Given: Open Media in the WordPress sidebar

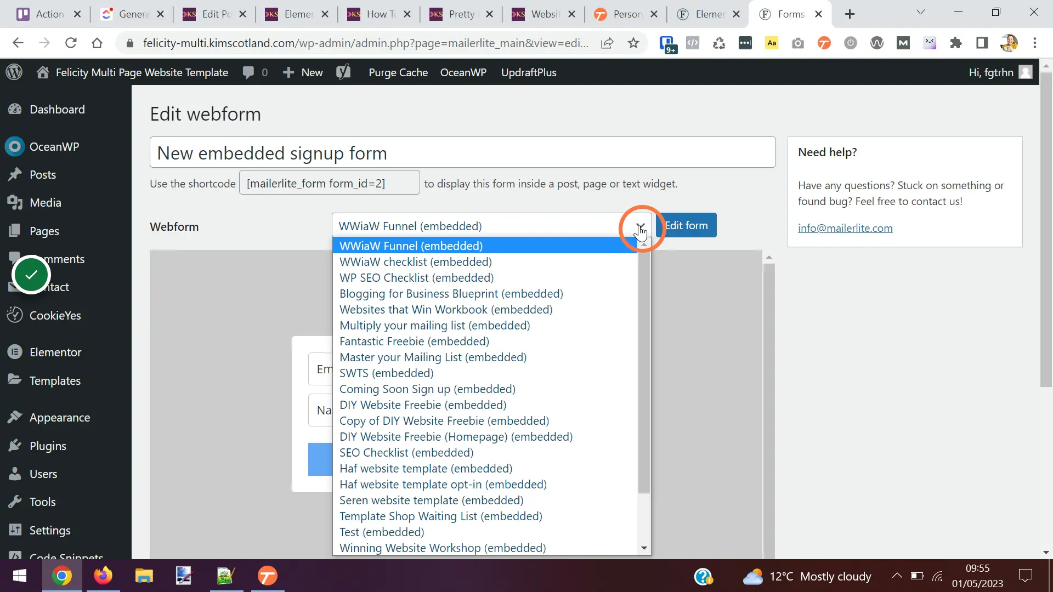Looking at the screenshot, I should tap(46, 202).
